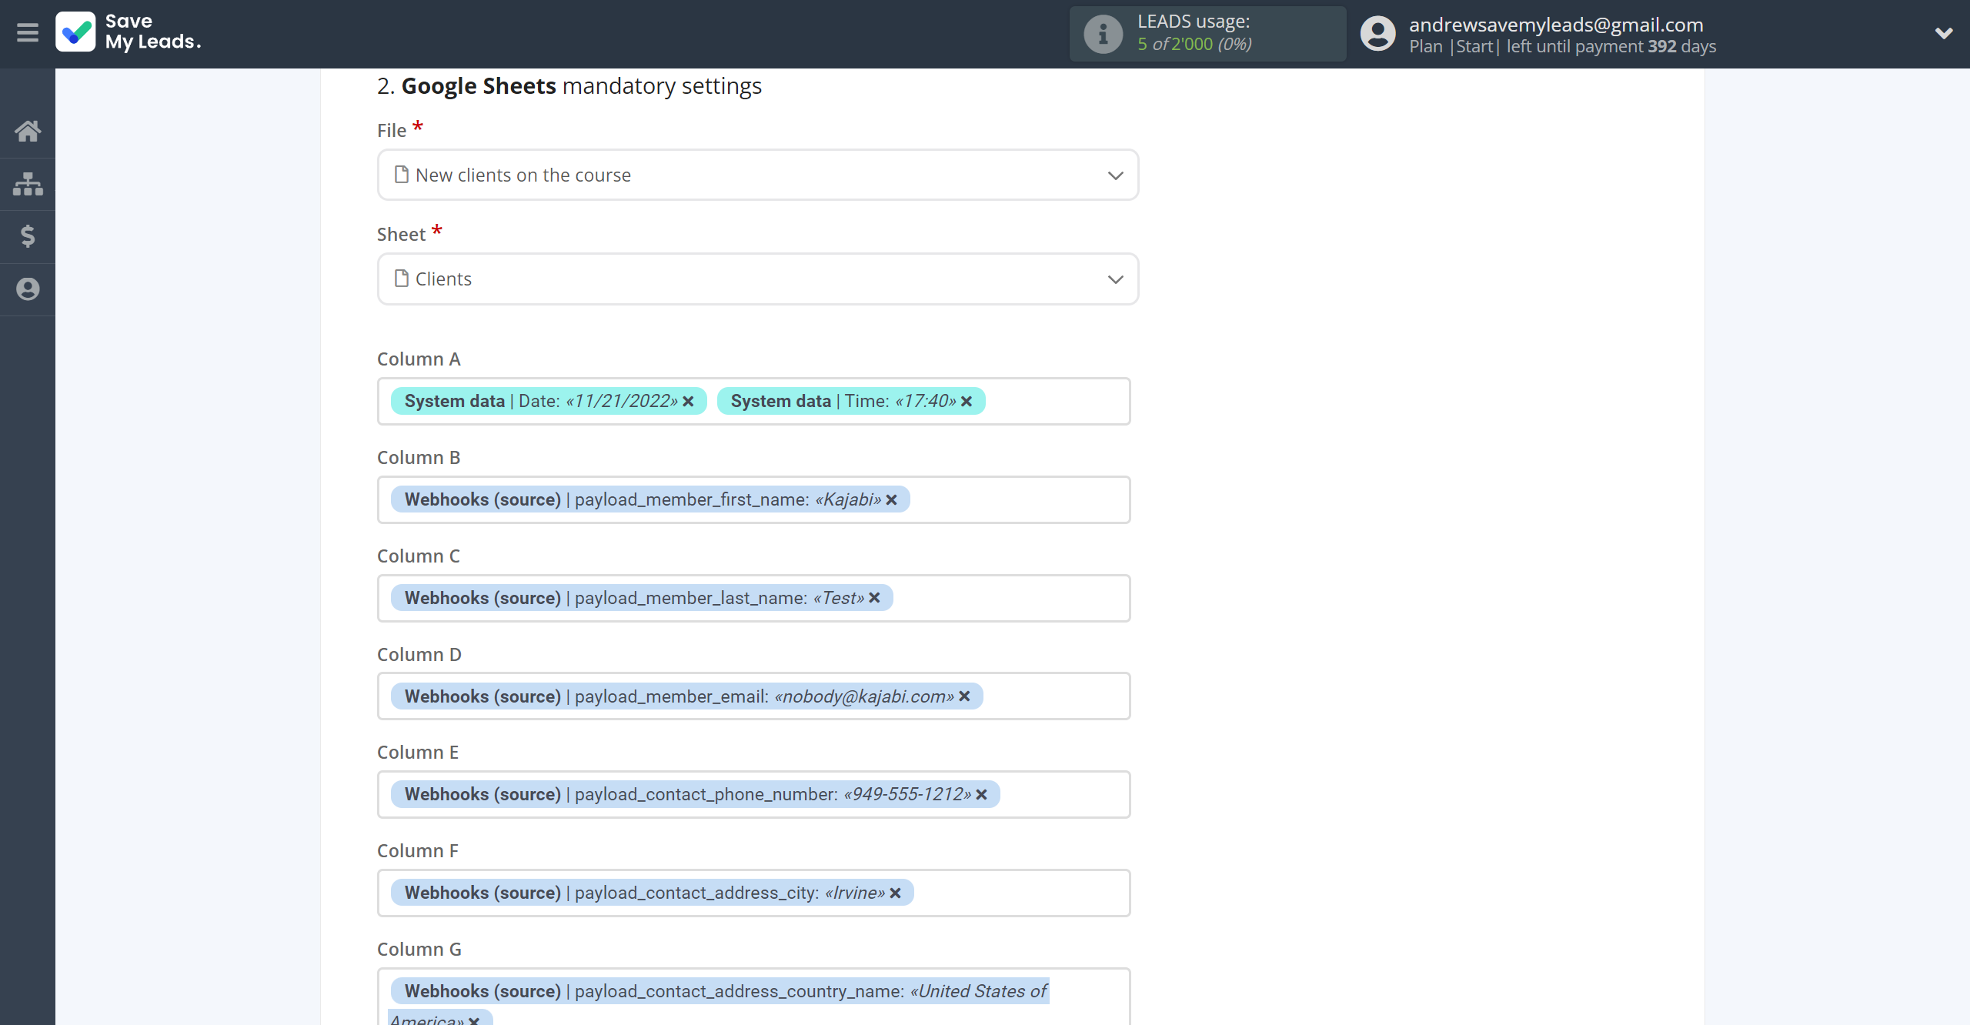Click the LEADS usage info icon
1970x1025 pixels.
[x=1104, y=33]
